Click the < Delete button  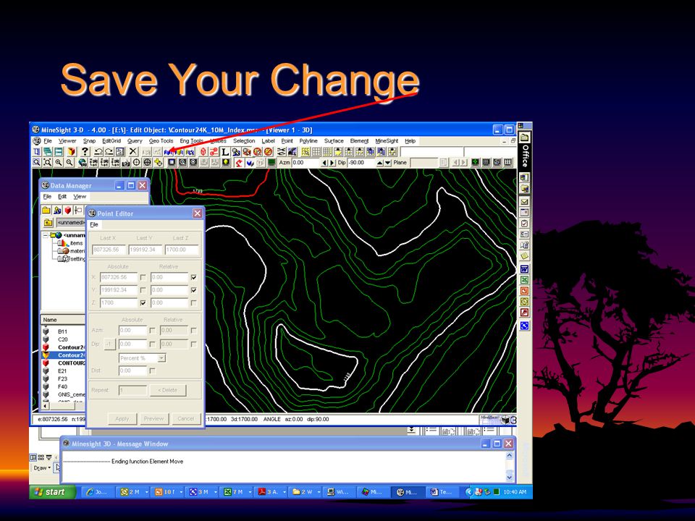pyautogui.click(x=167, y=390)
